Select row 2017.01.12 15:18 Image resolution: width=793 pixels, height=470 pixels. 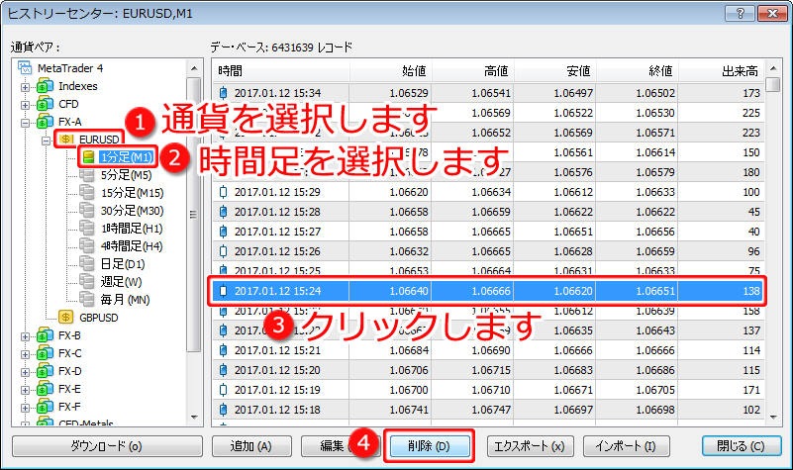coord(488,410)
